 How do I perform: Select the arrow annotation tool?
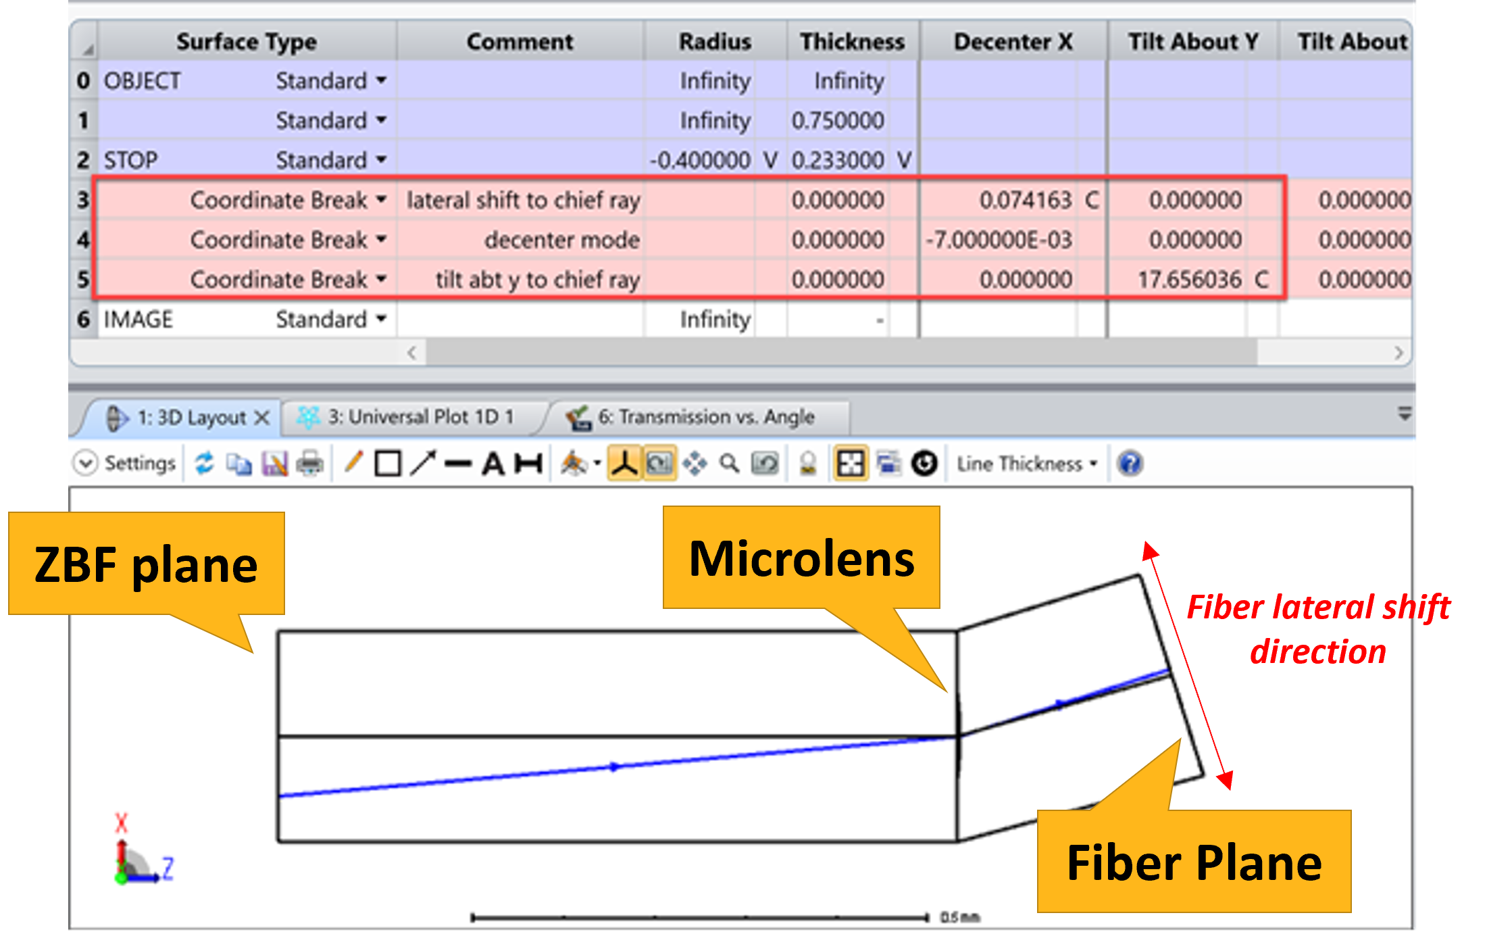pos(423,464)
